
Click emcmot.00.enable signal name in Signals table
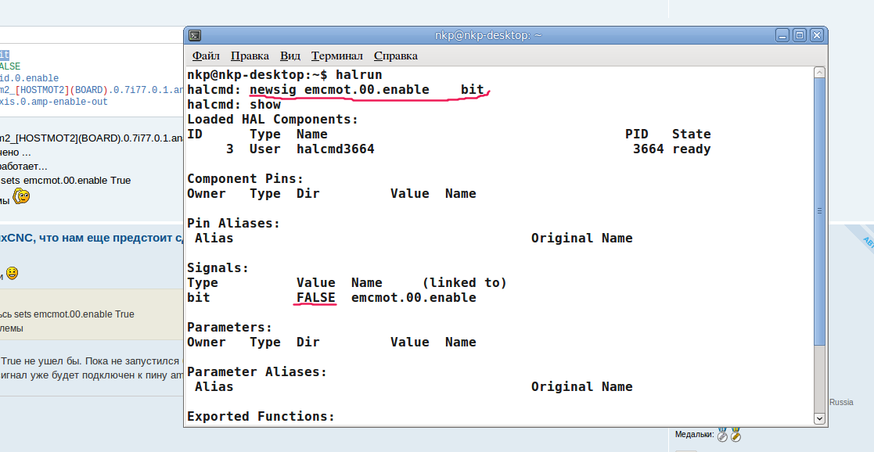[414, 298]
